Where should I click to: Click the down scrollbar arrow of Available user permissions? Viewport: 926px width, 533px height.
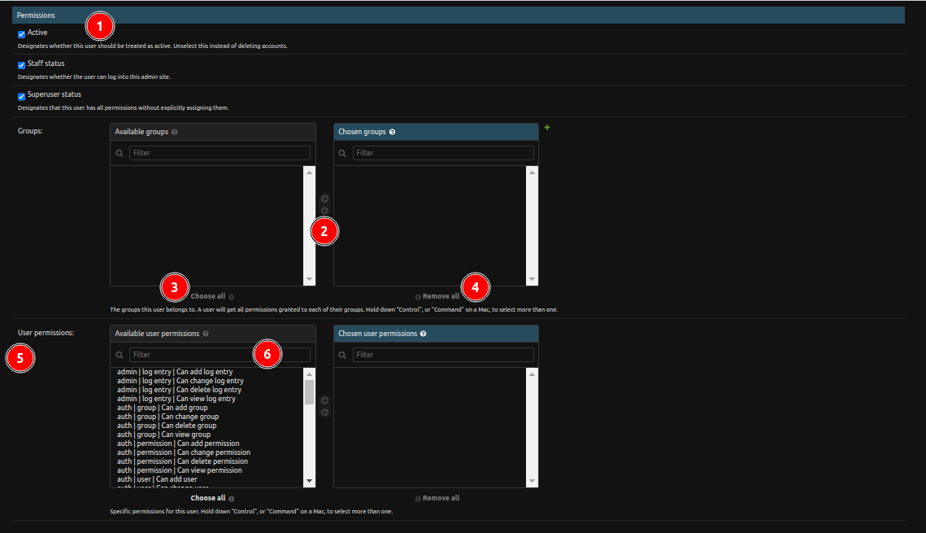(x=309, y=480)
